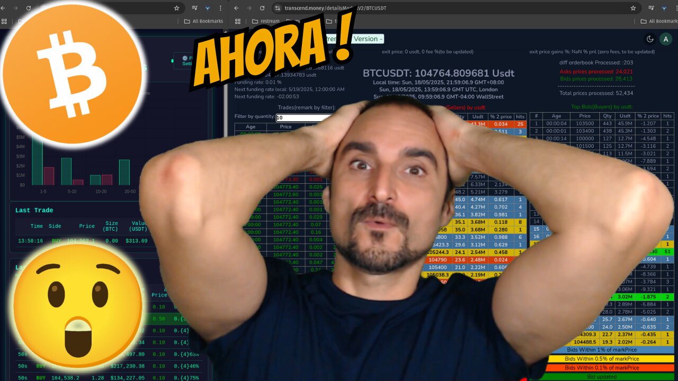The height and width of the screenshot is (381, 678).
Task: Click the Age column header in bids table
Action: point(556,116)
